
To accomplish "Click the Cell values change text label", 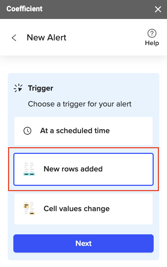I will point(76,209).
